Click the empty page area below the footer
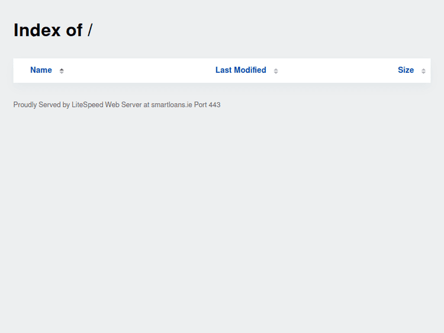The image size is (444, 333). click(x=222, y=225)
